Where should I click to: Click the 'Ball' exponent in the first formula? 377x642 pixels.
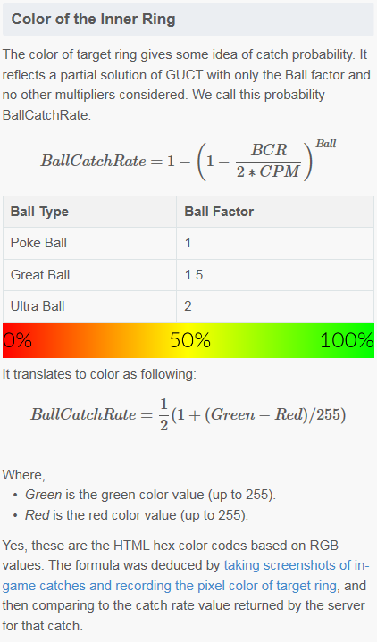pyautogui.click(x=326, y=144)
